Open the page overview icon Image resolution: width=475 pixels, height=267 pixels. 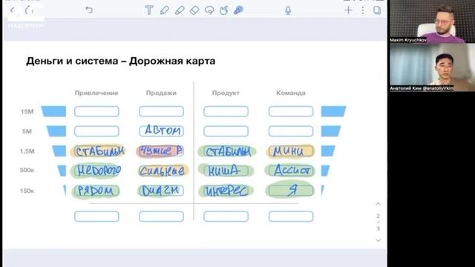point(377,10)
